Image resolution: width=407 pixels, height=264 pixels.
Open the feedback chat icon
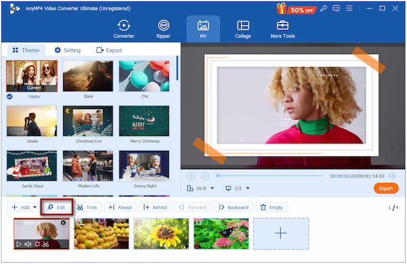[336, 8]
